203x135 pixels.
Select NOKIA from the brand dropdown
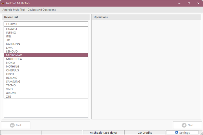tap(11, 63)
